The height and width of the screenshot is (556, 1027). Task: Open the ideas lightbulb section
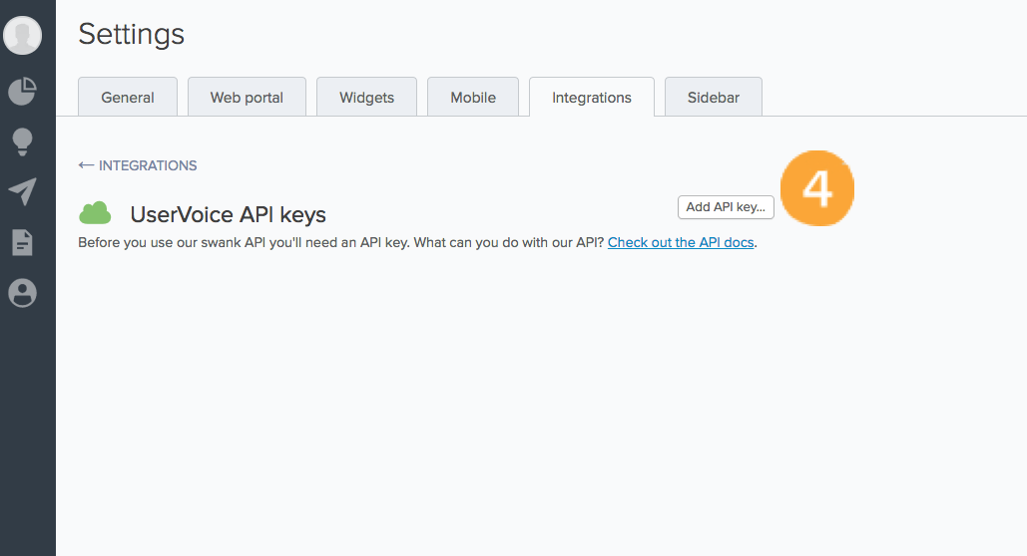coord(22,141)
